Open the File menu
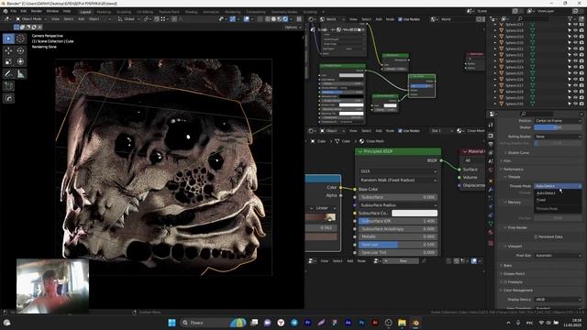The height and width of the screenshot is (330, 587). tap(14, 12)
